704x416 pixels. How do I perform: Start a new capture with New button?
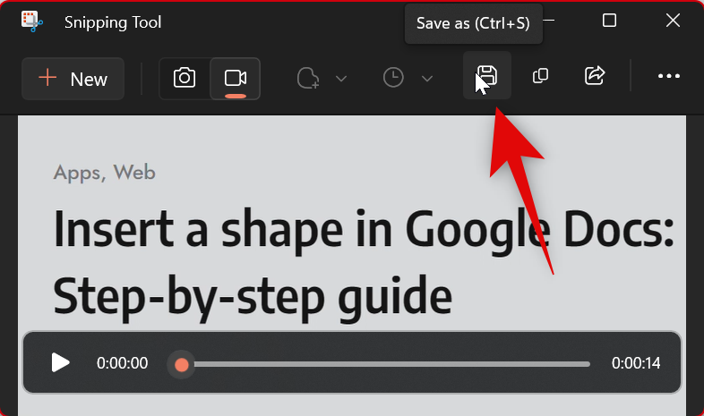point(73,79)
